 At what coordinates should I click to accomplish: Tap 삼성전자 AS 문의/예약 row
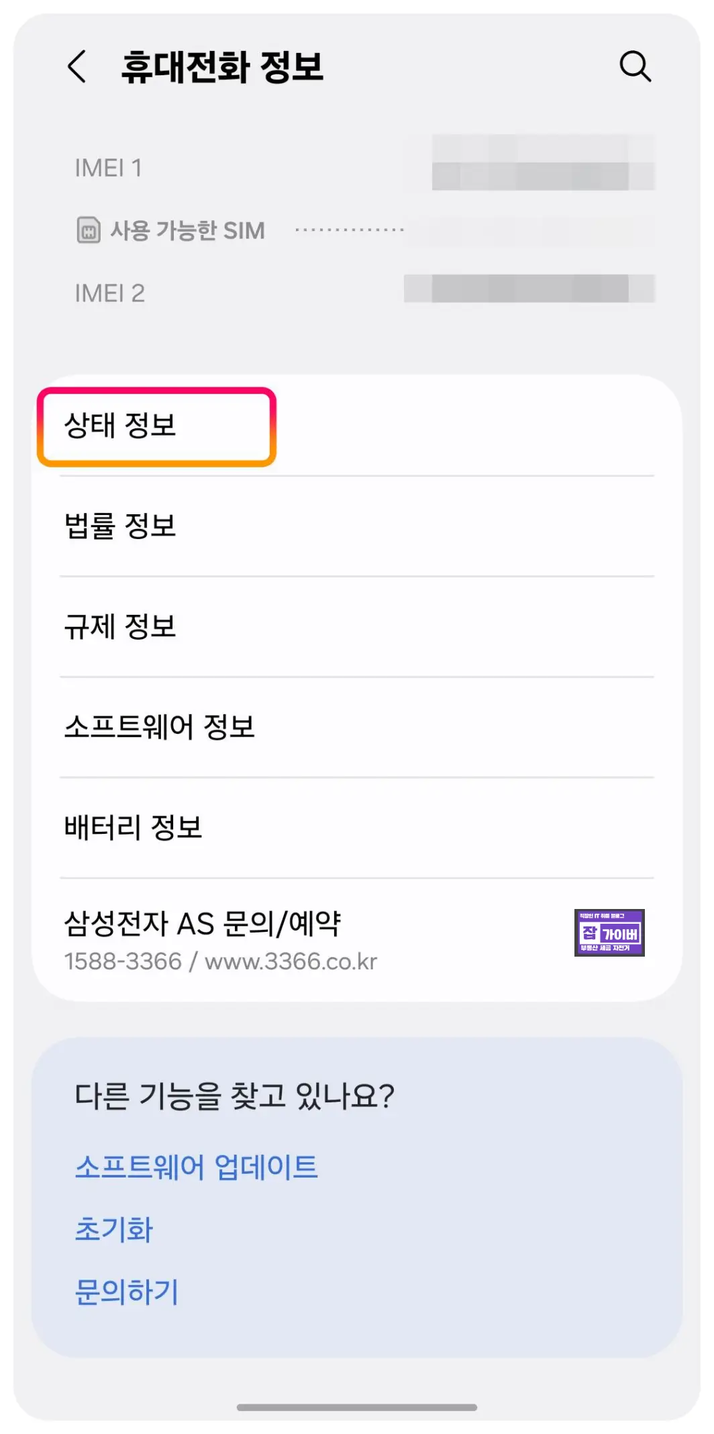pos(356,940)
